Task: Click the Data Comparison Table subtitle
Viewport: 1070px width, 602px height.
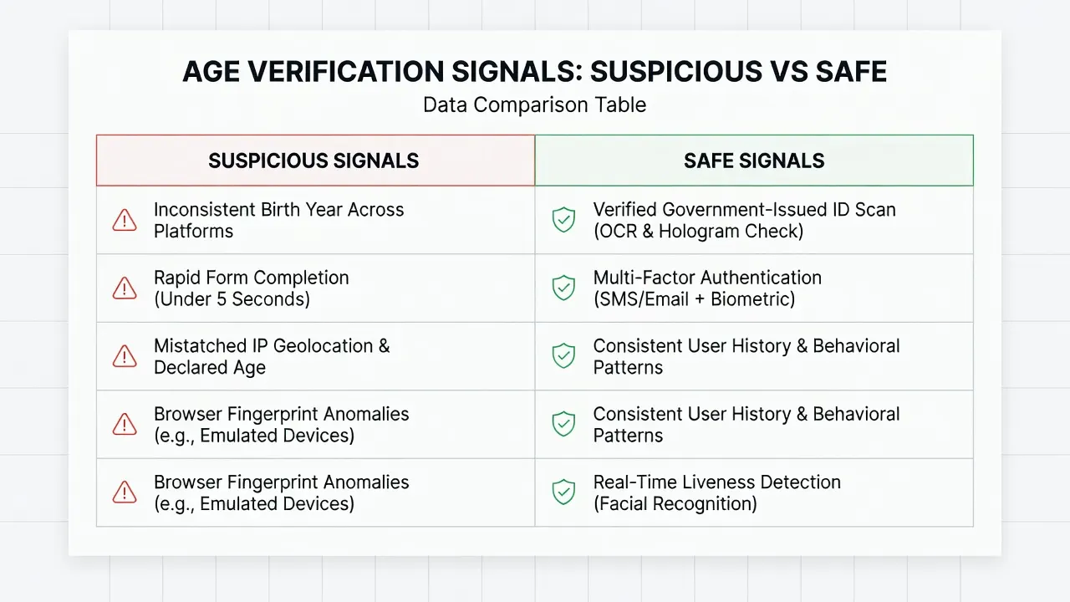Action: pos(535,105)
